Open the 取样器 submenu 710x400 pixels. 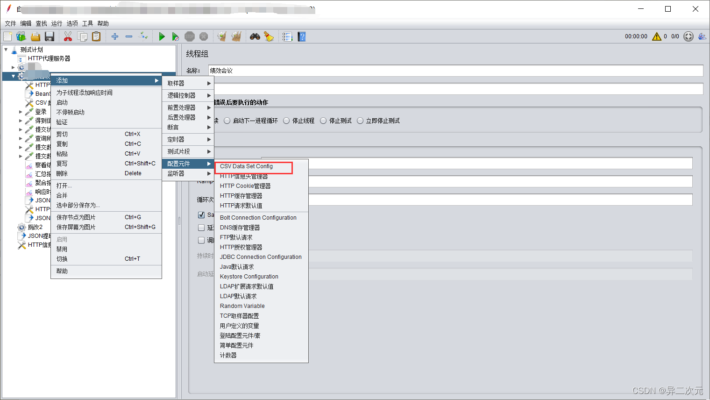[x=188, y=83]
